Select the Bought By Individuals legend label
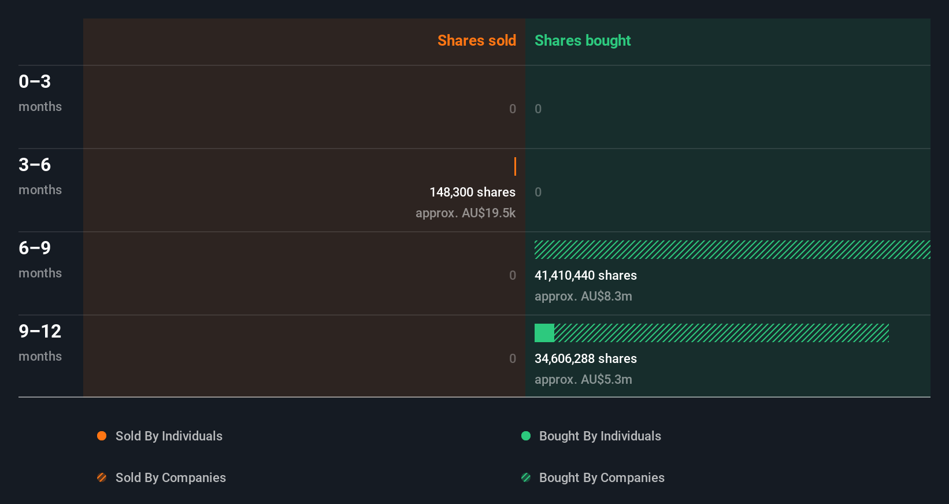 [x=600, y=436]
